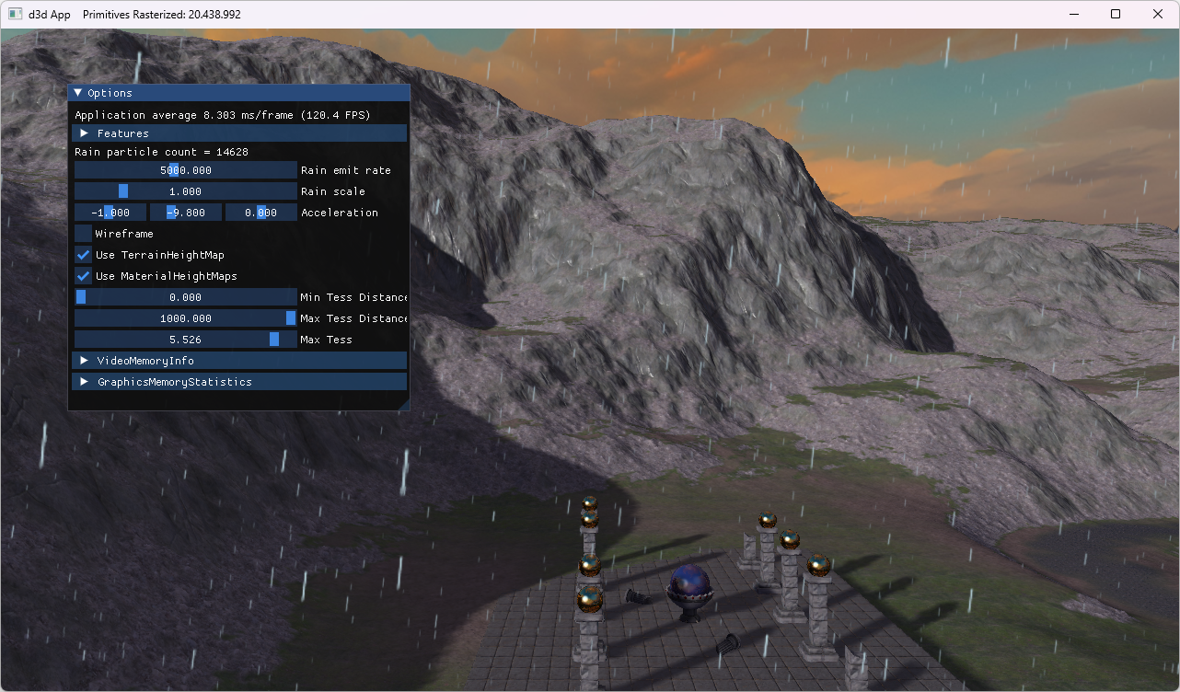Click the GraphicsMemoryStatistics arrow icon
The image size is (1180, 692).
click(83, 381)
